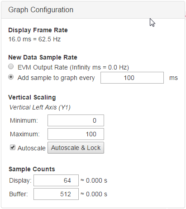Click the ≈ 0.000 s text beside Buffer
This screenshot has width=186, height=209.
point(94,194)
